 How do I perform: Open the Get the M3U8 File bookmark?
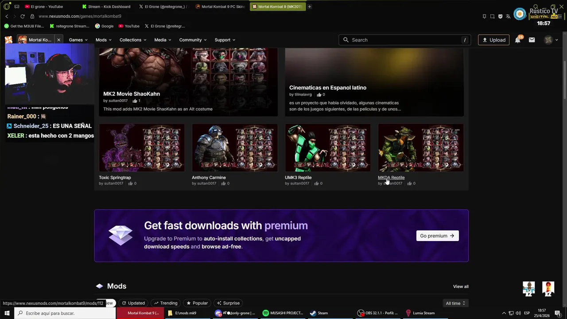[24, 26]
